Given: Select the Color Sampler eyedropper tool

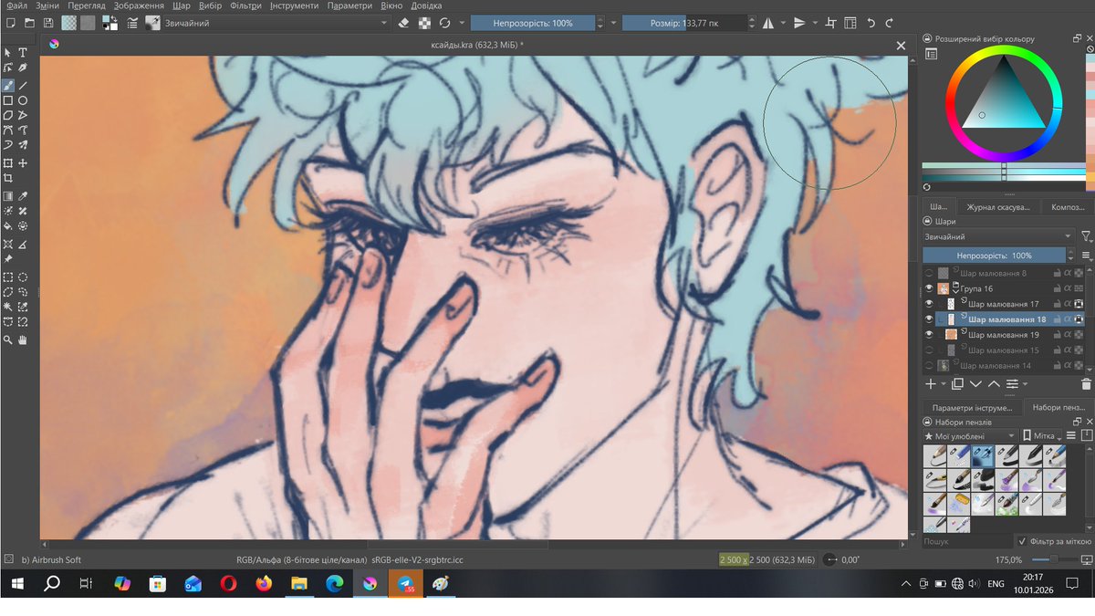Looking at the screenshot, I should 23,196.
